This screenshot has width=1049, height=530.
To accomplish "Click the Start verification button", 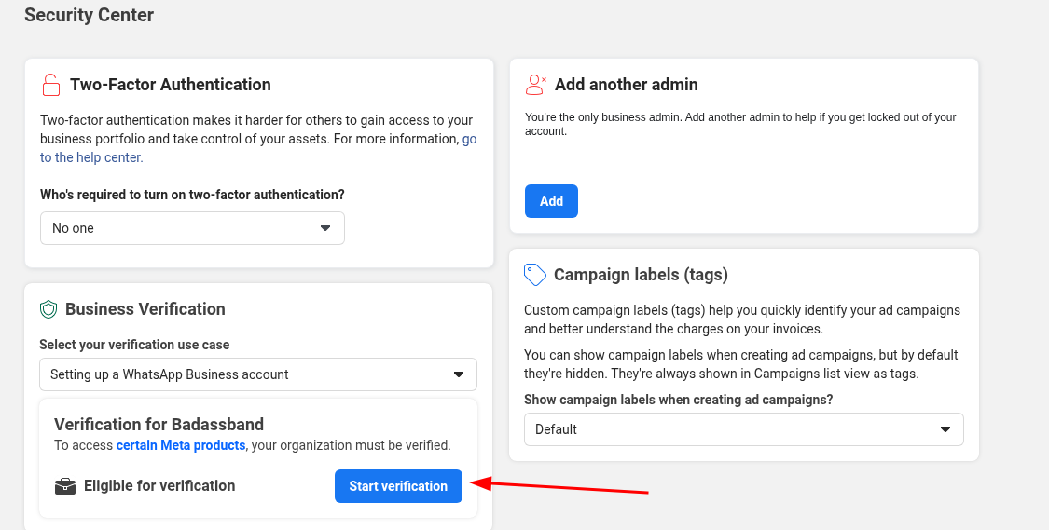I will (x=398, y=486).
